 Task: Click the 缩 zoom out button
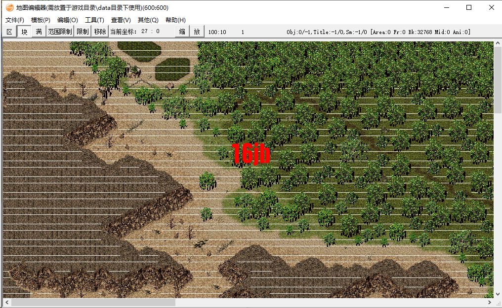181,31
